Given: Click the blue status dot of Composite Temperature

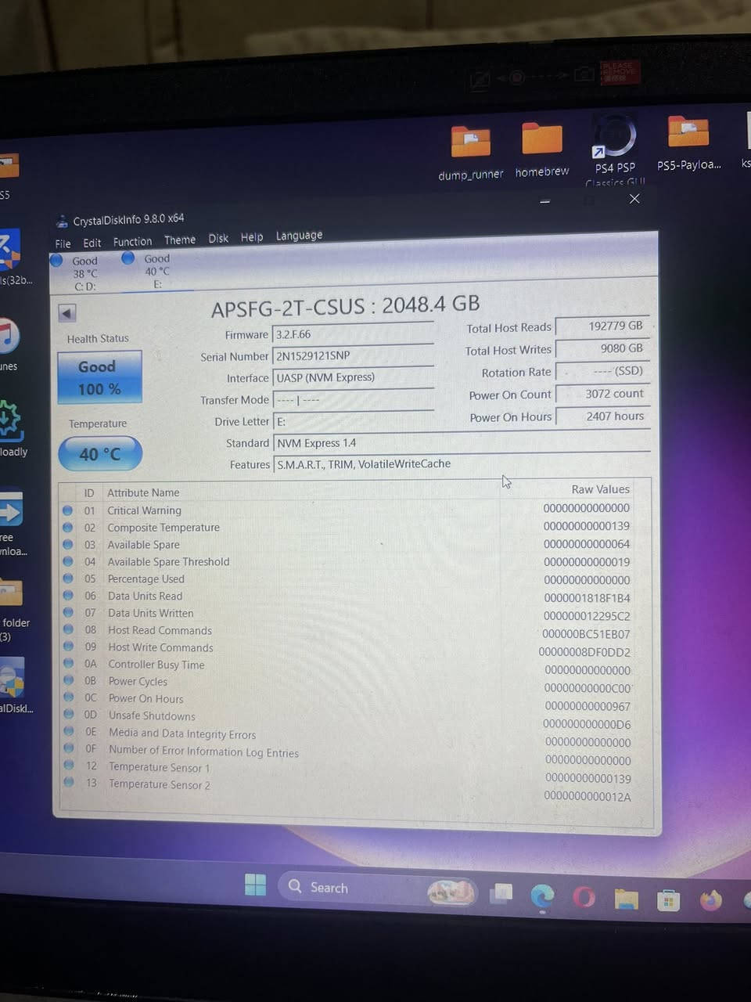Looking at the screenshot, I should coord(67,528).
